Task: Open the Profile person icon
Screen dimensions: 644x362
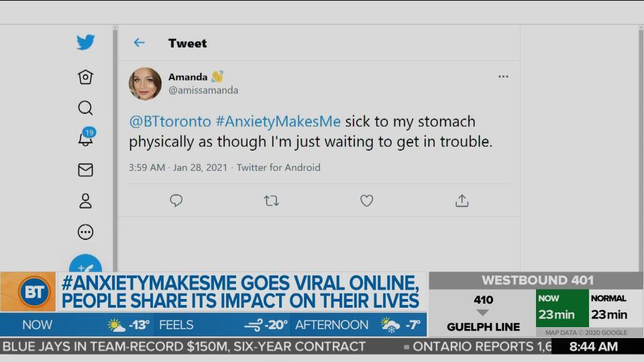Action: 85,201
